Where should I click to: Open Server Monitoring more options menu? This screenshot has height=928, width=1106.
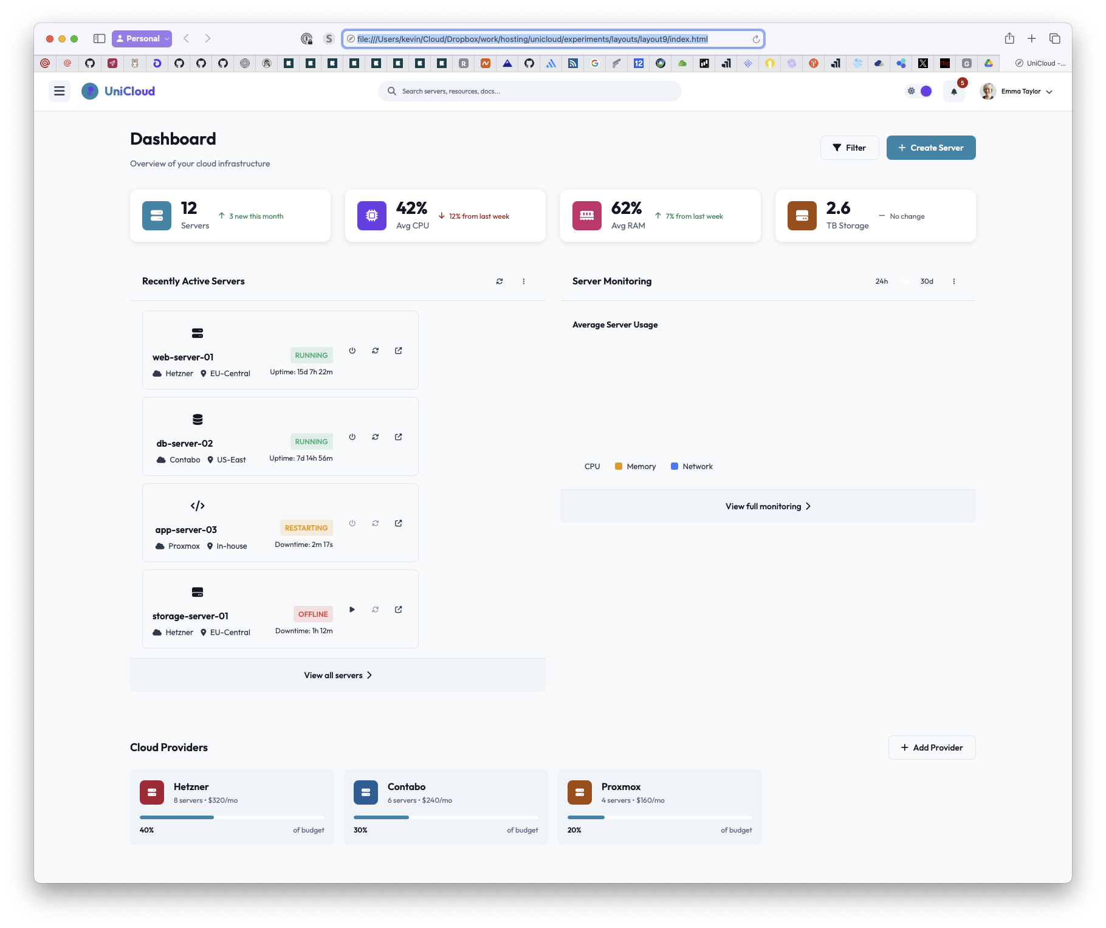point(954,281)
